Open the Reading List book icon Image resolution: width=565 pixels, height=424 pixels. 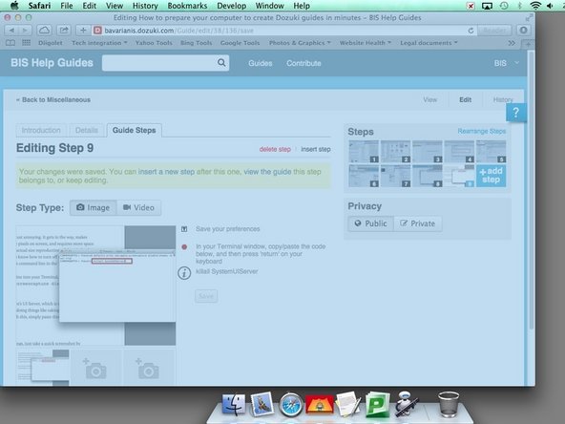point(10,43)
